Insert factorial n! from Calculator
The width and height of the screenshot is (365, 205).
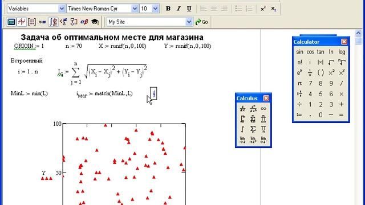coord(299,62)
